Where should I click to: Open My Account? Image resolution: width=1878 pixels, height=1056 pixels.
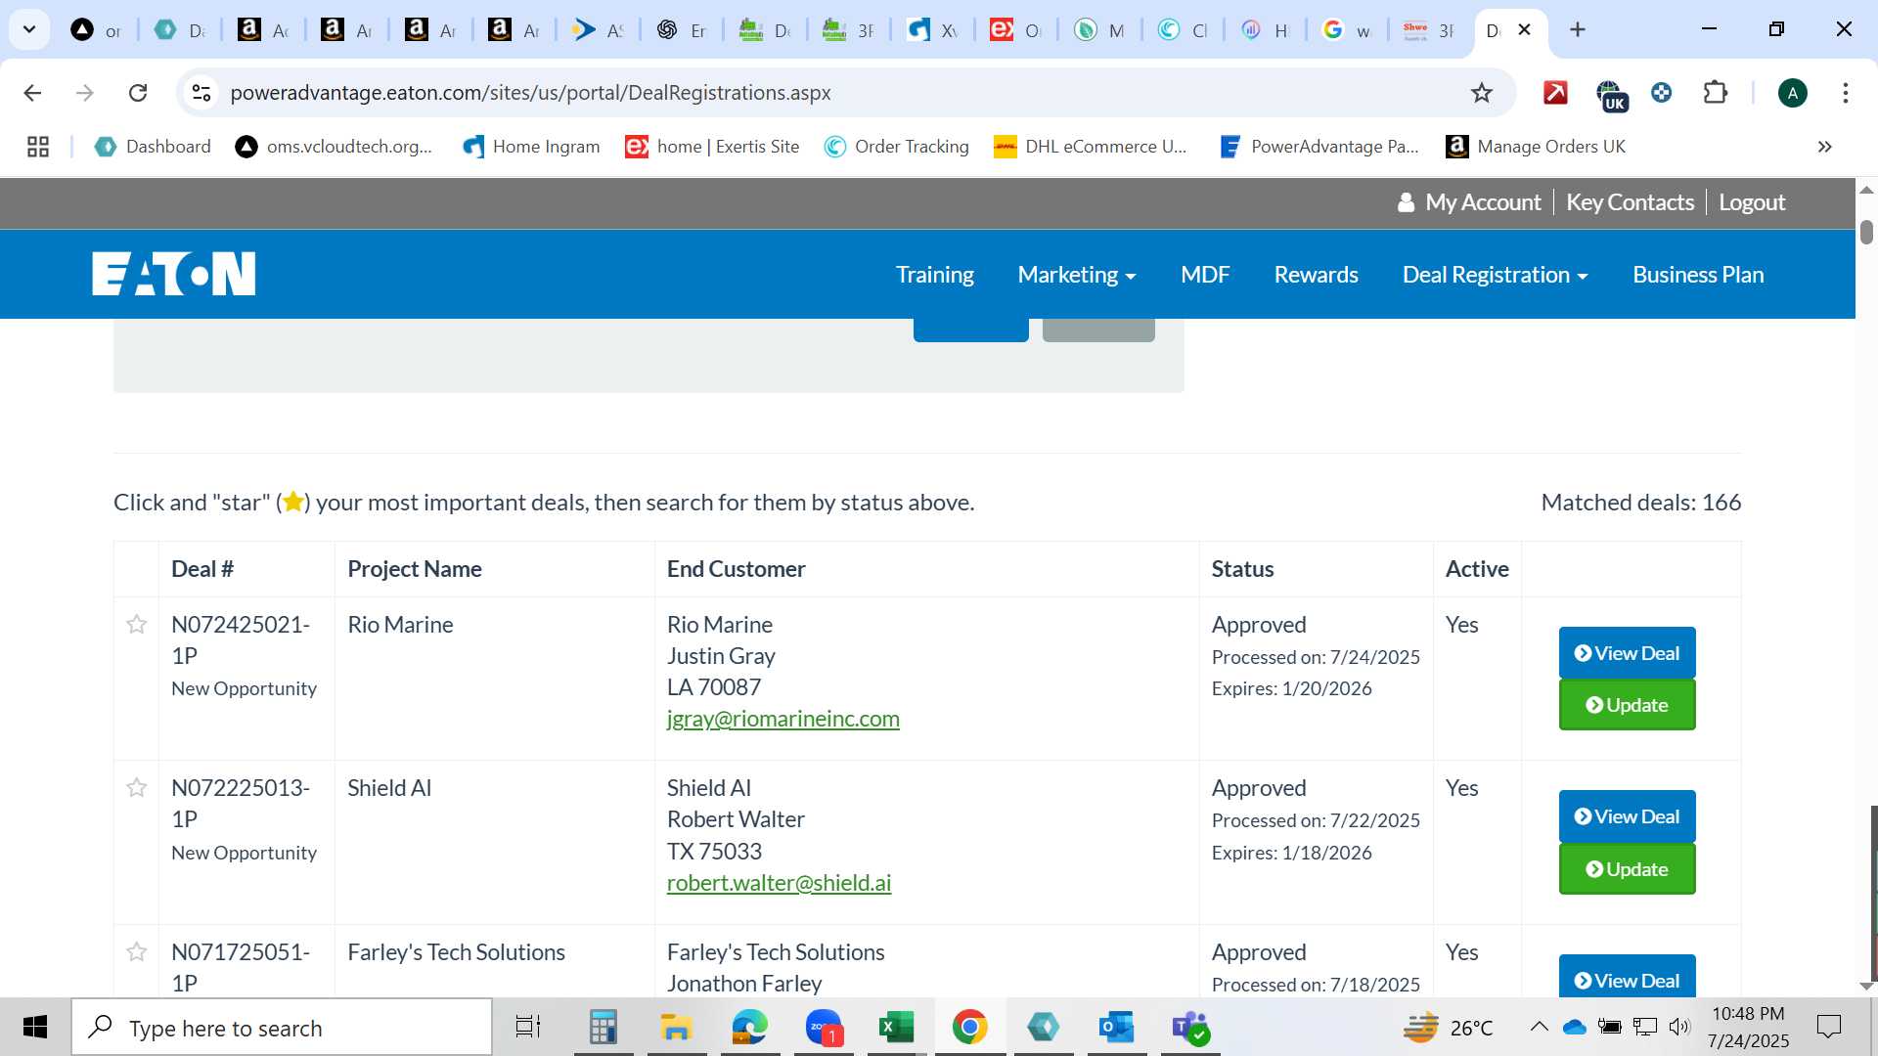tap(1469, 202)
